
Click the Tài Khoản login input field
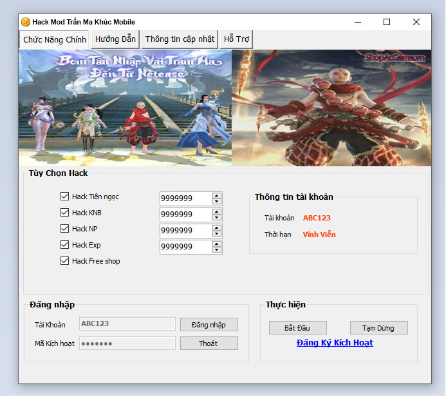coord(127,324)
